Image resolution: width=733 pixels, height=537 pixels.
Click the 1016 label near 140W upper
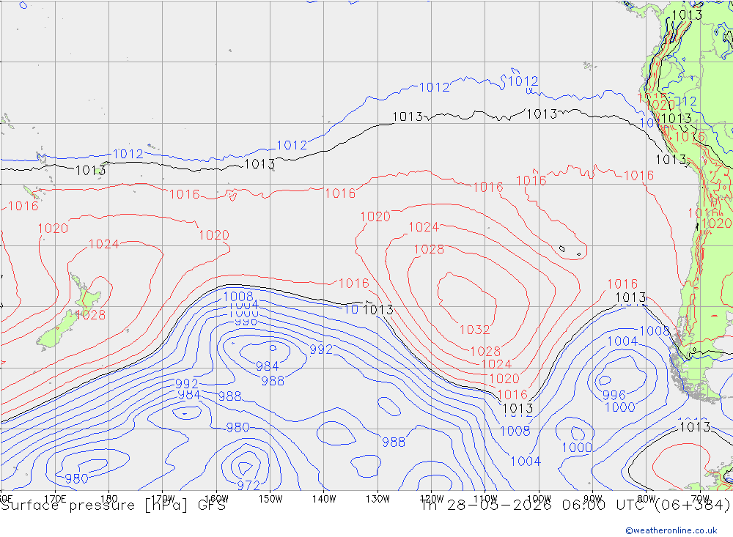[x=340, y=193]
